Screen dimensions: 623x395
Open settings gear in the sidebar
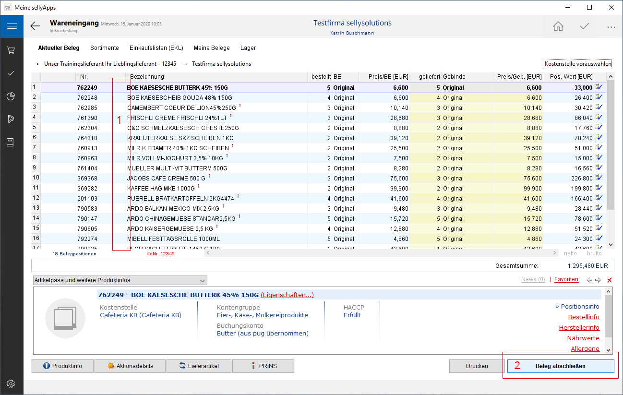pos(12,383)
